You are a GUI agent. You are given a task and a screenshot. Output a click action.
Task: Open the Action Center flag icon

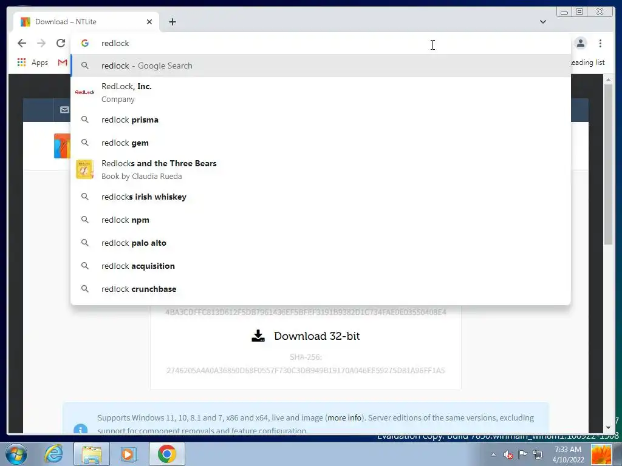523,454
